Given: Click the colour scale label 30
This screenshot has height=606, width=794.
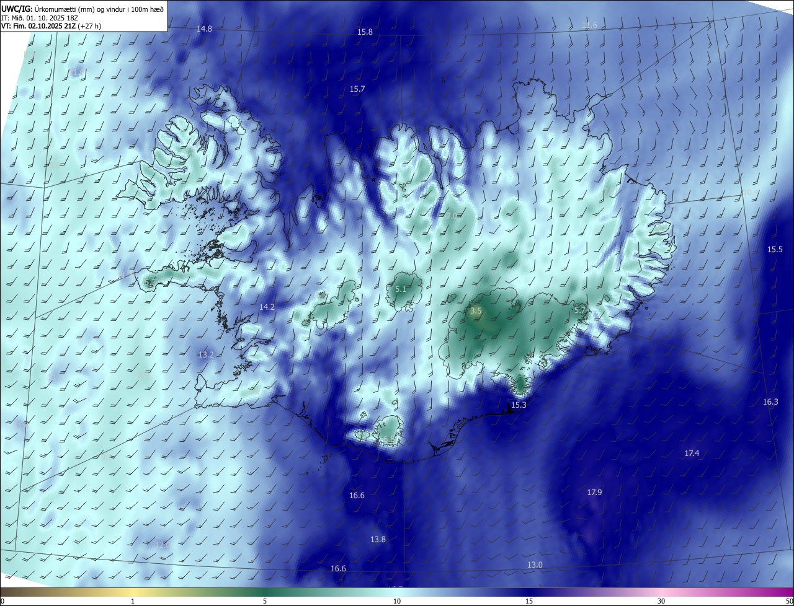Looking at the screenshot, I should 661,602.
